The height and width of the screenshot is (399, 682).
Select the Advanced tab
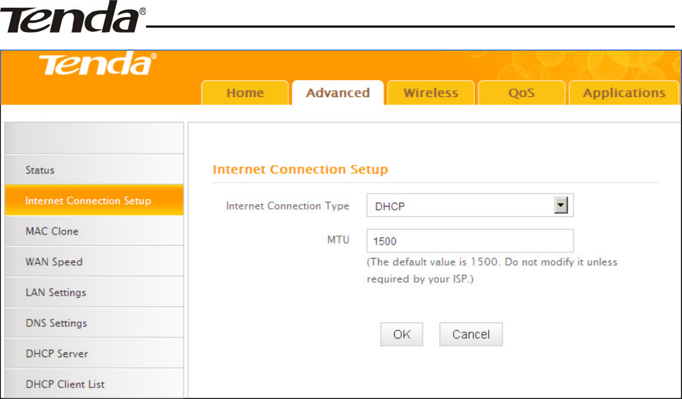click(x=338, y=93)
